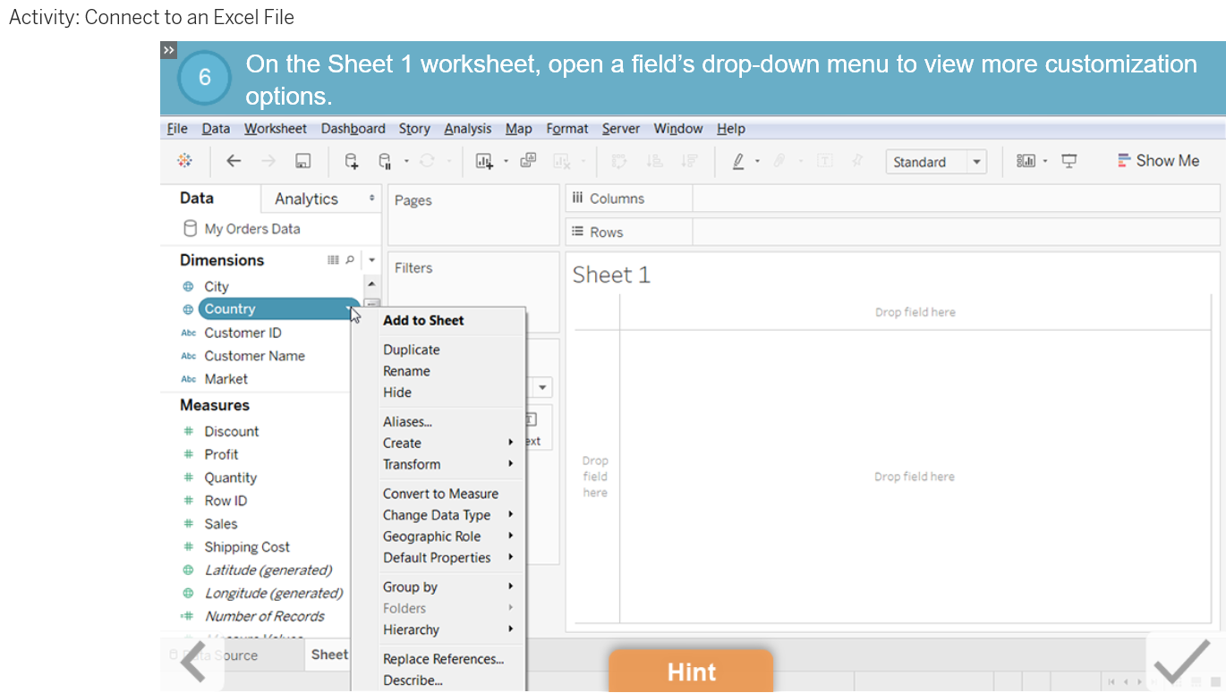Expand the Transform submenu
This screenshot has width=1226, height=693.
tap(511, 464)
